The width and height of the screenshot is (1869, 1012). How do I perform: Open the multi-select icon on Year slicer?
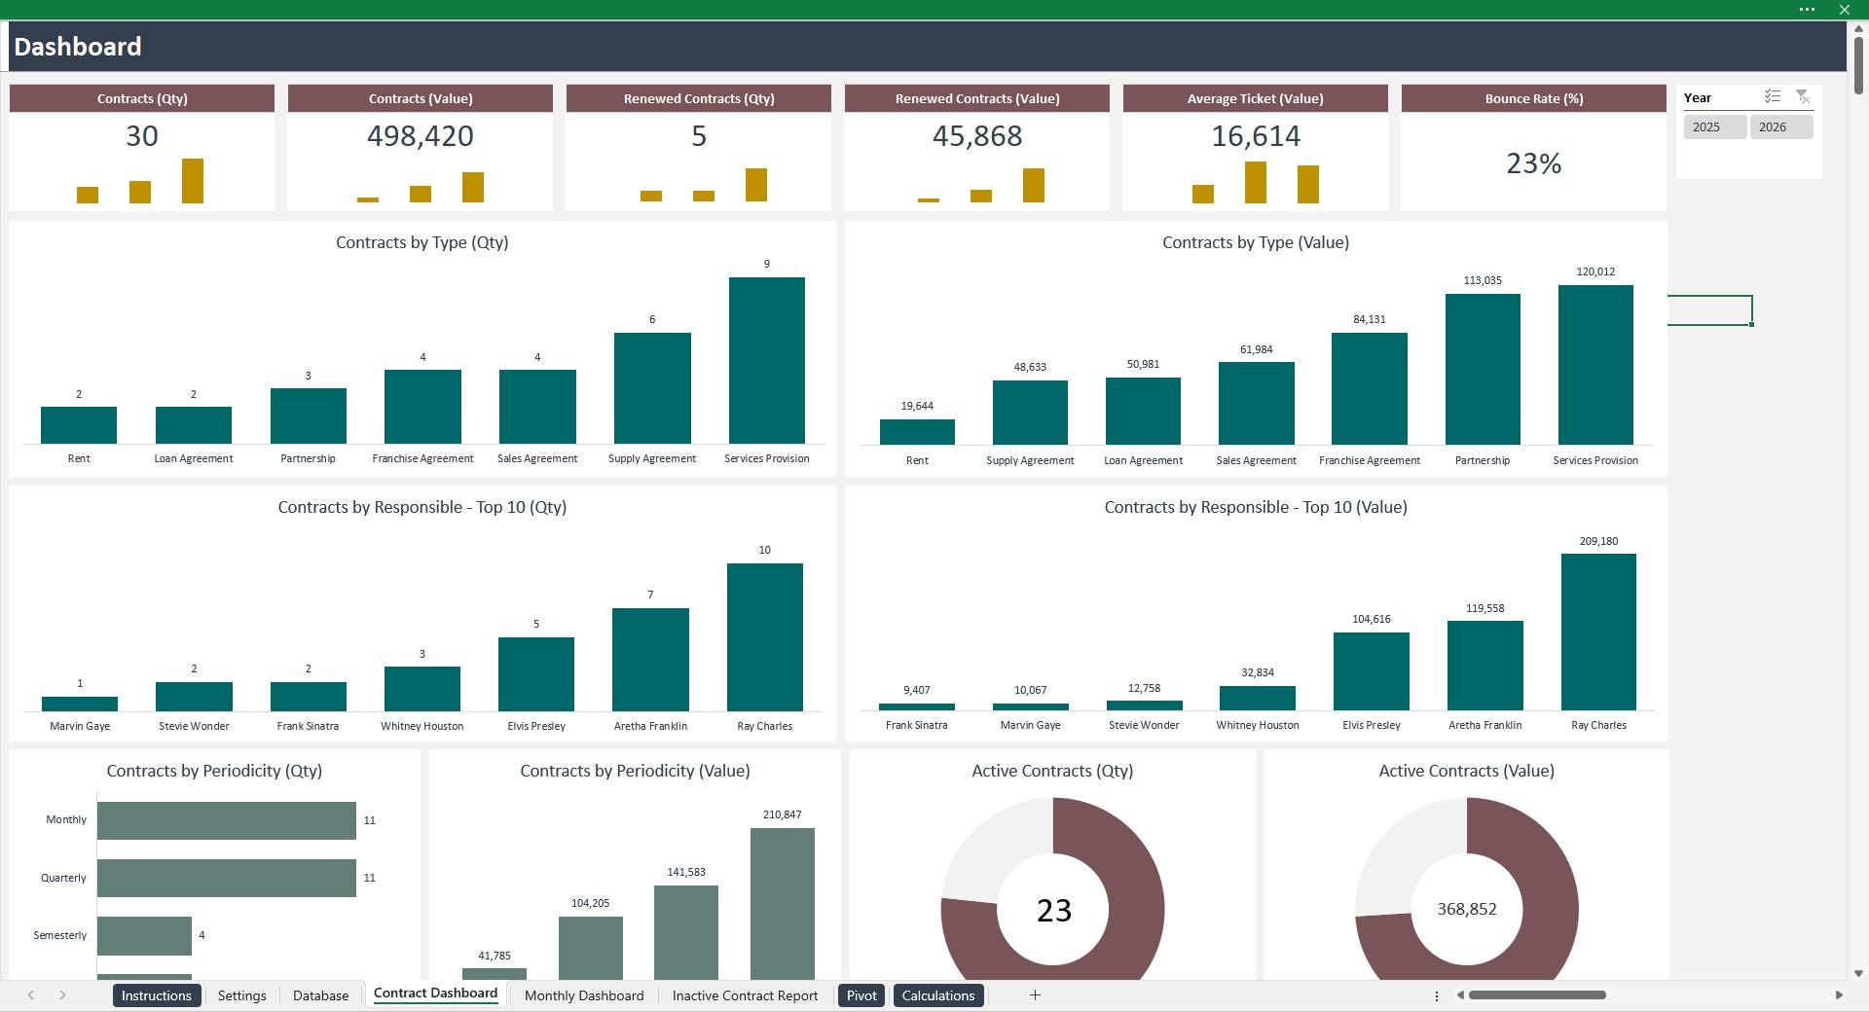[x=1774, y=96]
